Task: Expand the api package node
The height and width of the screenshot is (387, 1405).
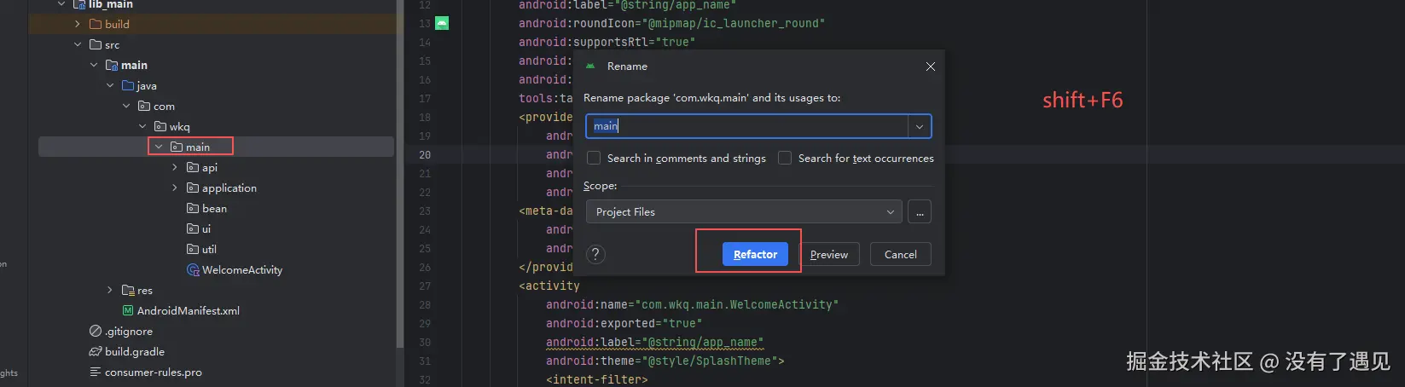Action: (175, 168)
